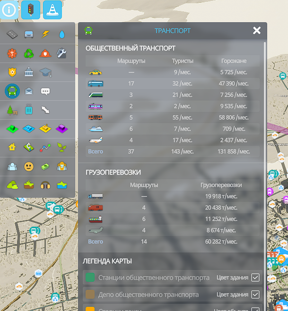The image size is (288, 311).
Task: Select the police badge info view
Action: click(12, 72)
